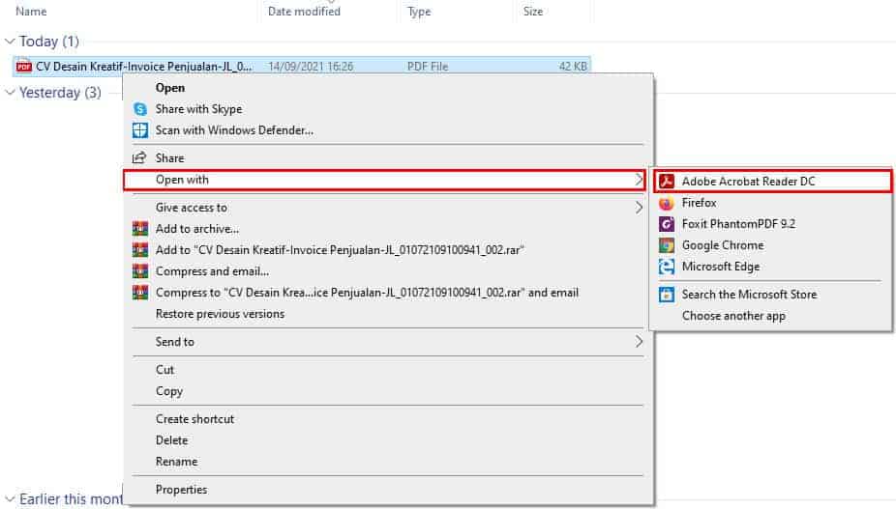This screenshot has width=896, height=509.
Task: Open with Foxit PhantomPDF 9.2
Action: [x=738, y=224]
